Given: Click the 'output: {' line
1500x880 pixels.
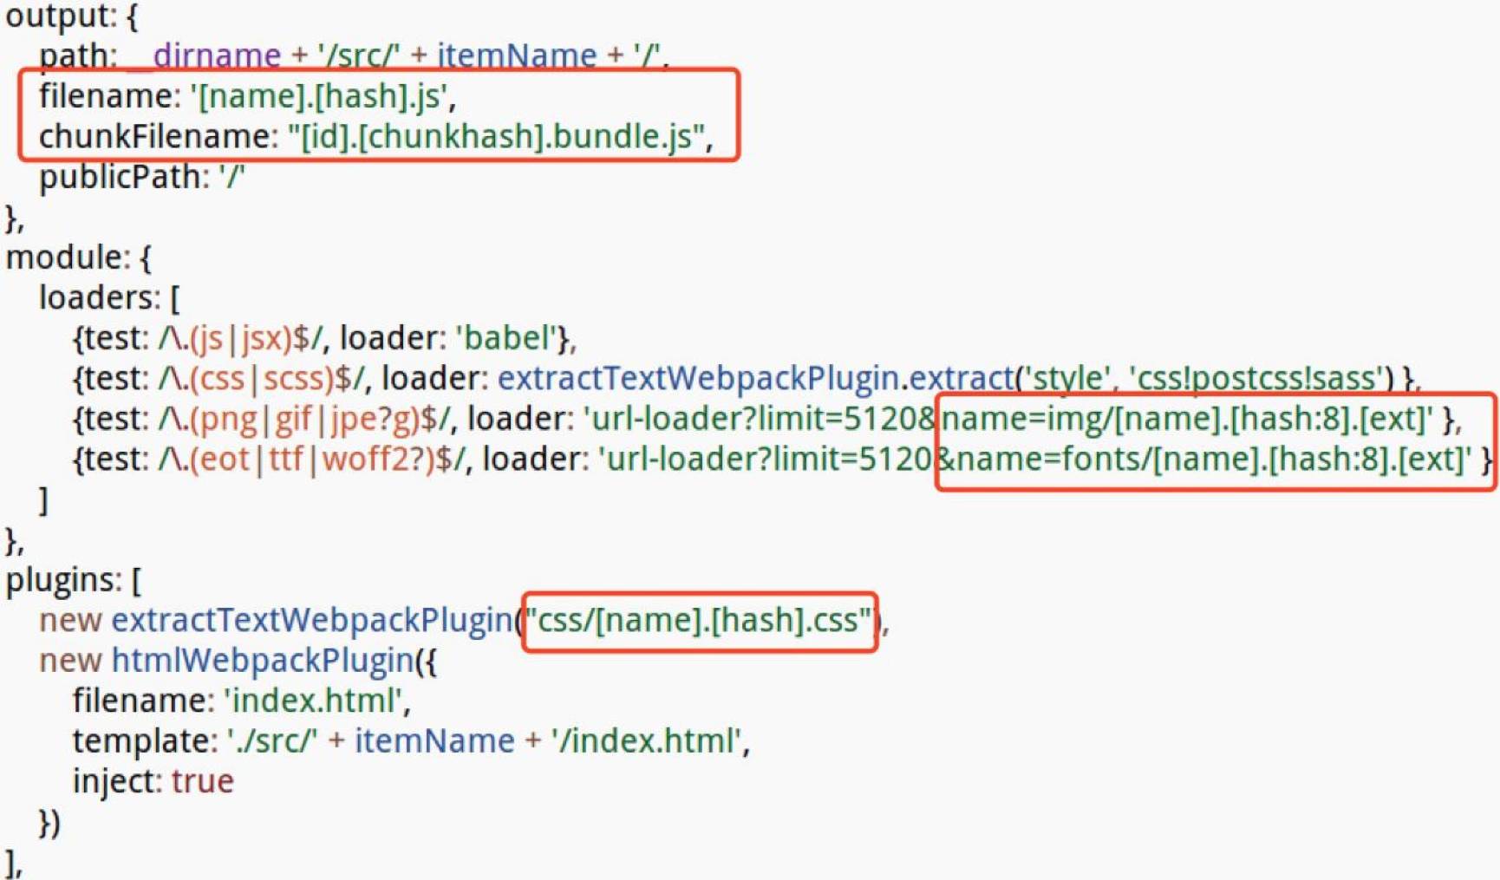Looking at the screenshot, I should [x=72, y=16].
